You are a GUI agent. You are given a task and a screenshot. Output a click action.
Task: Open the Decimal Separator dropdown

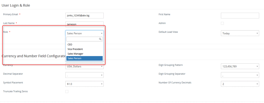(x=84, y=75)
